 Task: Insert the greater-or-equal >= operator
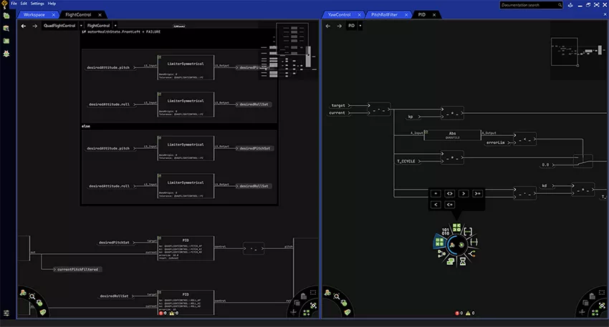(x=478, y=193)
